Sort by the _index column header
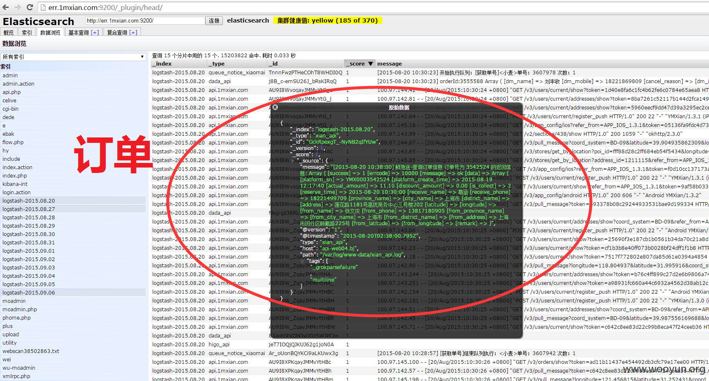This screenshot has width=709, height=381. tap(179, 64)
